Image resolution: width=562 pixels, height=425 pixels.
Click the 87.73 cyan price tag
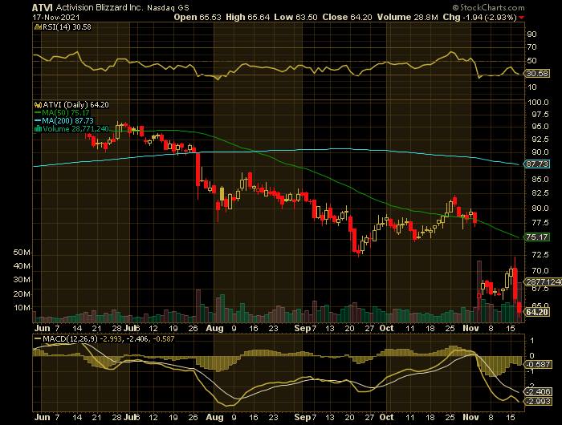click(x=537, y=164)
